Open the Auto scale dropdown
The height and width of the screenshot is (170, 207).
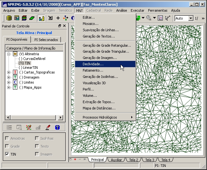[191, 18]
